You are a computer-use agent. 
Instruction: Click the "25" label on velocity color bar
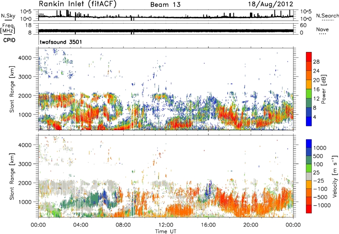click(316, 173)
